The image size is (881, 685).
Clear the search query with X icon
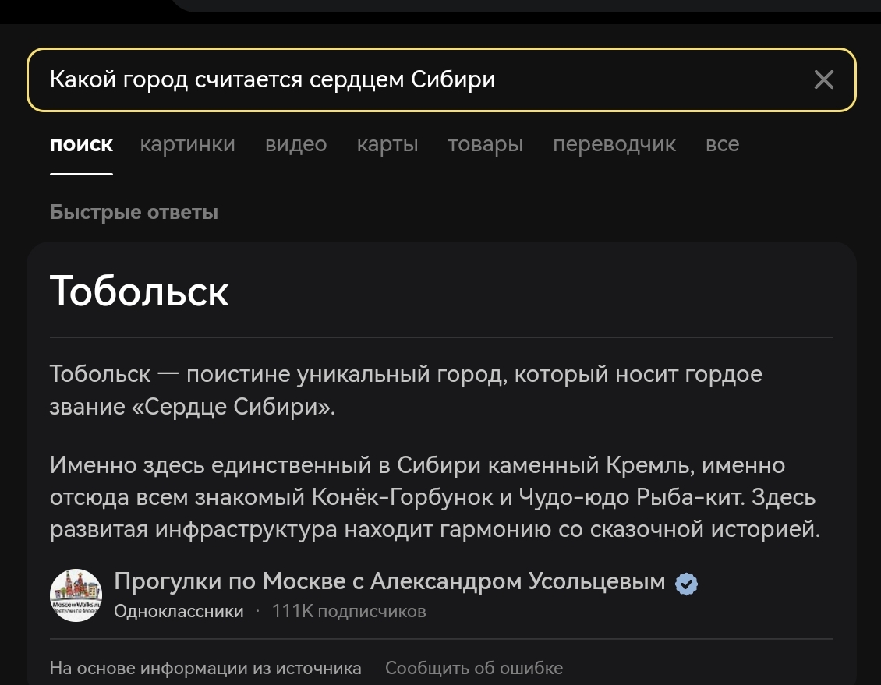823,79
